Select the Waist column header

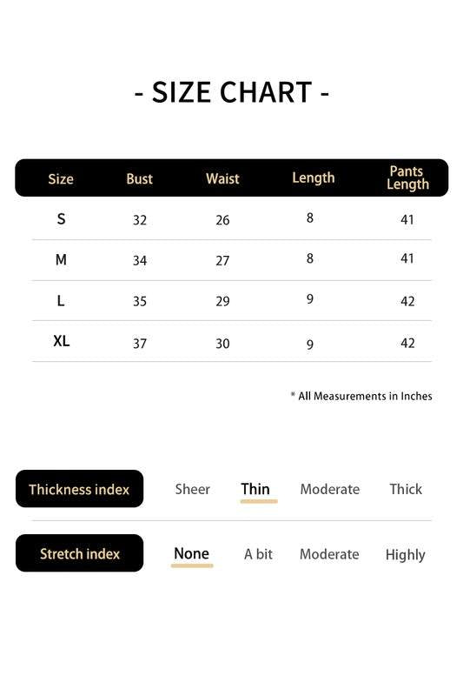pyautogui.click(x=222, y=178)
